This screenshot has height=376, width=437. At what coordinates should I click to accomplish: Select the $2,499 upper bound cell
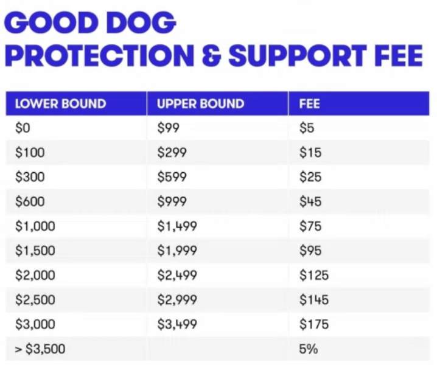click(177, 275)
